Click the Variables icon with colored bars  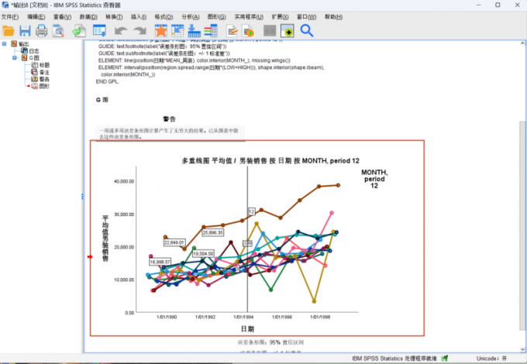(x=211, y=31)
